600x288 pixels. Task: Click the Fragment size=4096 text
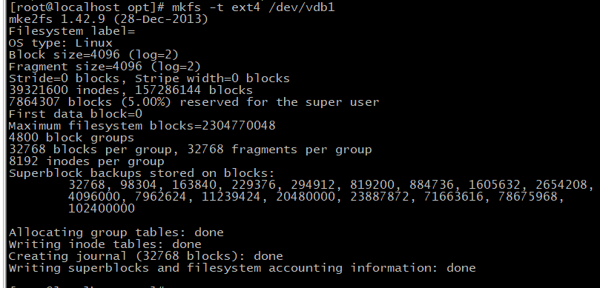click(75, 66)
